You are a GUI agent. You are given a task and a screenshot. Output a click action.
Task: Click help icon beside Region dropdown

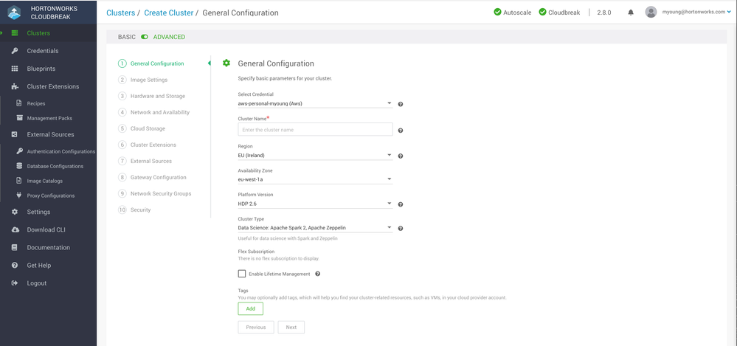pos(401,156)
